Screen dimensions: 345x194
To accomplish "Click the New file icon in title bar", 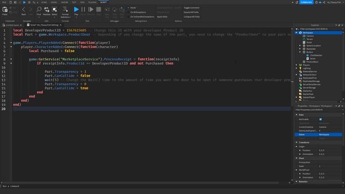I will tap(10, 2).
